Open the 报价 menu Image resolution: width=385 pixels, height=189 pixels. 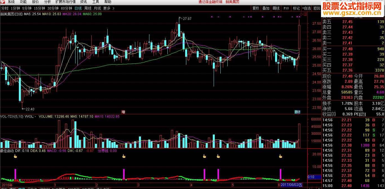click(x=36, y=2)
